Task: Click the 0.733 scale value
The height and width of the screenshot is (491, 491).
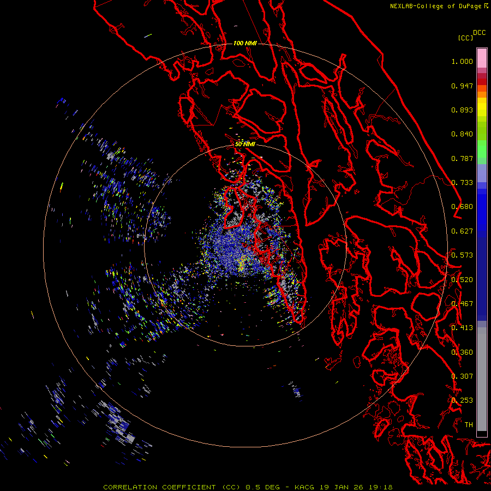Action: [x=462, y=183]
